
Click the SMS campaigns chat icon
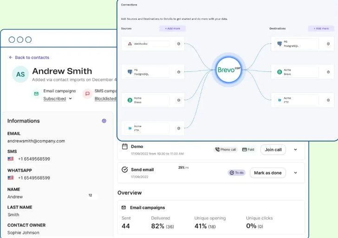point(87,94)
